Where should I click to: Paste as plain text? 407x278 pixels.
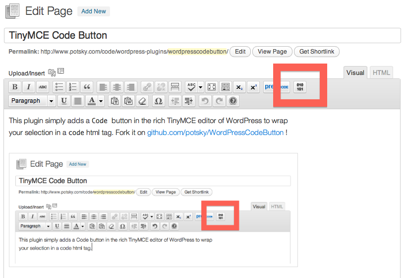115,101
